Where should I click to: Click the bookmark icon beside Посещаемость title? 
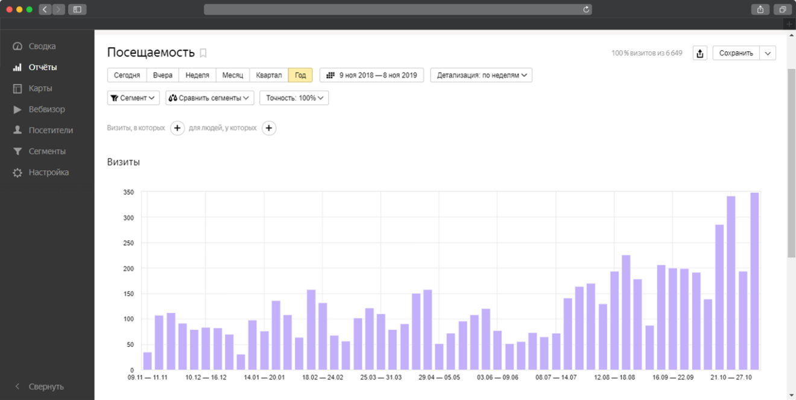(x=203, y=53)
